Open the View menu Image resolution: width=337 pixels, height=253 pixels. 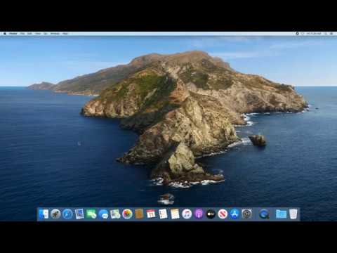coord(38,34)
